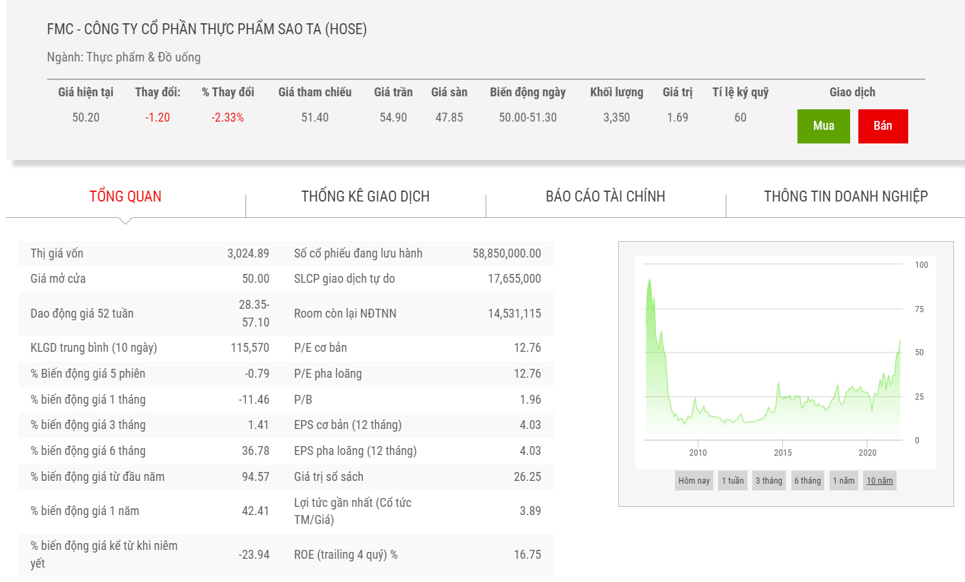Switch chart to 6 tháng range
Viewport: 965px width, 582px height.
click(807, 481)
